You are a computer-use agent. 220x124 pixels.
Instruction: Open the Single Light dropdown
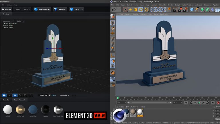pos(45,96)
